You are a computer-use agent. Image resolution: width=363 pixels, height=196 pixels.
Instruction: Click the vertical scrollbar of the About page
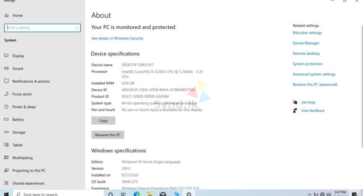(x=362, y=86)
